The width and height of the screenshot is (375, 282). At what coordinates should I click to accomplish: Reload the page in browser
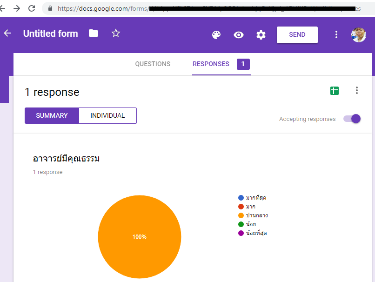tap(32, 8)
